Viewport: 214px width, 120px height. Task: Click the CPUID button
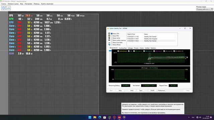pos(152,90)
